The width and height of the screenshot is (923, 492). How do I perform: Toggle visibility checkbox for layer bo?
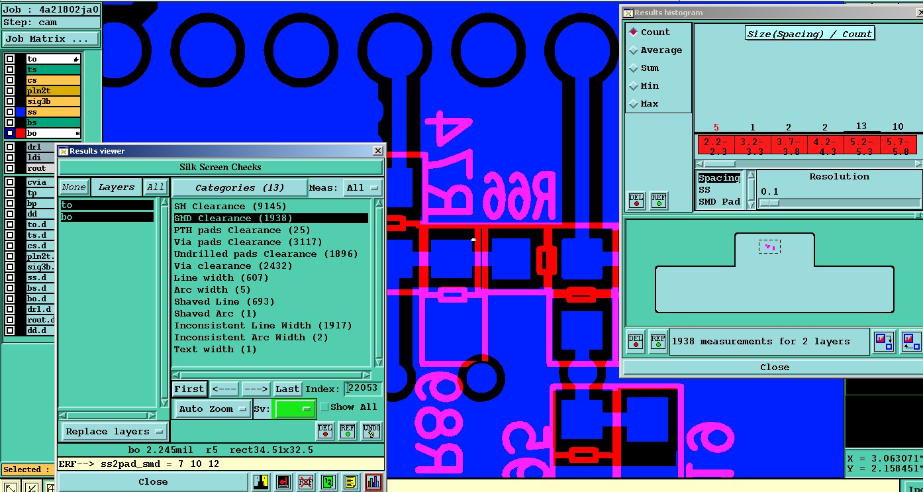point(10,133)
